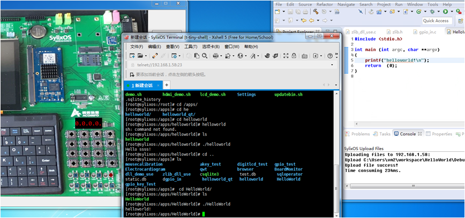The width and height of the screenshot is (465, 218).
Task: Open Xshell help question-mark icon
Action: click(330, 56)
